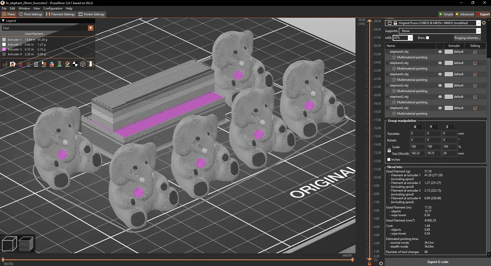Click the X axis mirror icon
Viewport: 491px width, 266px height.
click(419, 127)
